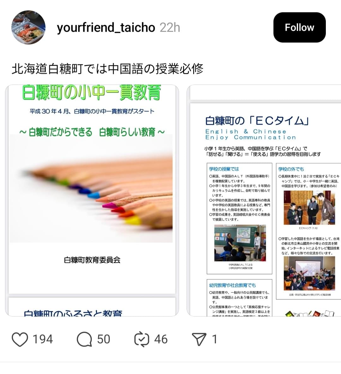Tap the post text 北海道白糠町では中国語の授業必修
Screen dimensions: 341x374
[107, 69]
